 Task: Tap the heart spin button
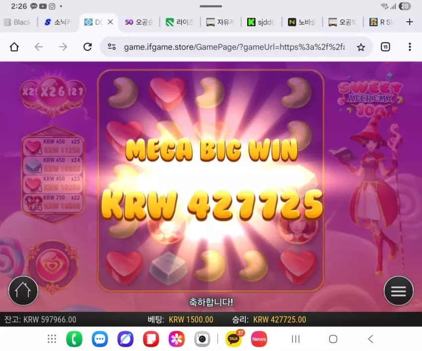click(52, 266)
